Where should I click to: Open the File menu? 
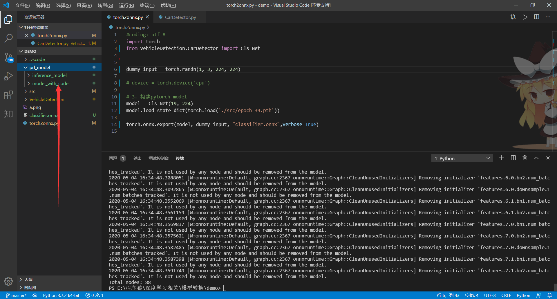tap(22, 5)
